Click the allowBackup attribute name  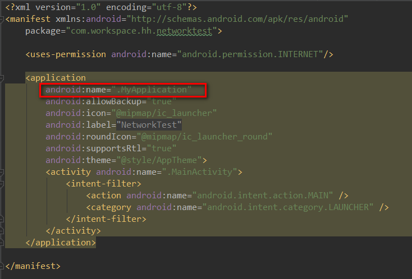click(114, 101)
